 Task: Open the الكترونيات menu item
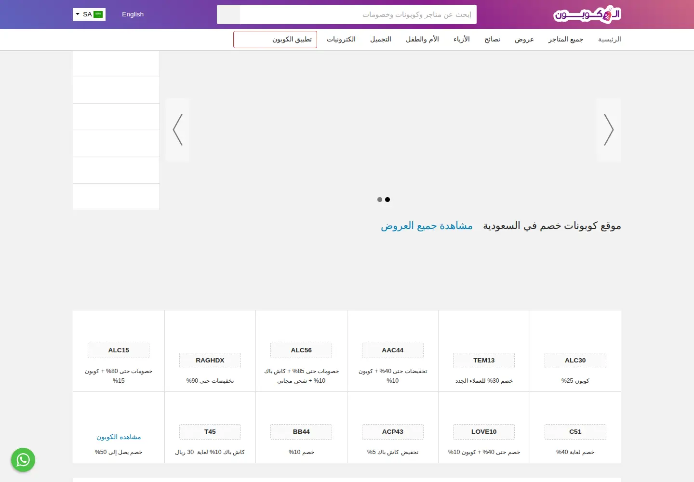pos(341,40)
